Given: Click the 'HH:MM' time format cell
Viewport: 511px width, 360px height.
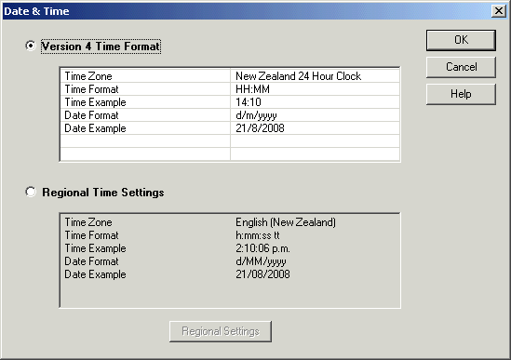Looking at the screenshot, I should 315,89.
